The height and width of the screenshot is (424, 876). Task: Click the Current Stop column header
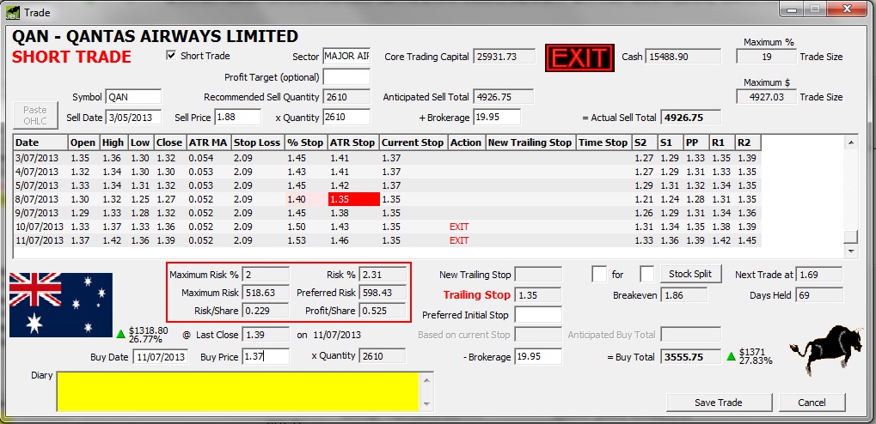(x=413, y=142)
